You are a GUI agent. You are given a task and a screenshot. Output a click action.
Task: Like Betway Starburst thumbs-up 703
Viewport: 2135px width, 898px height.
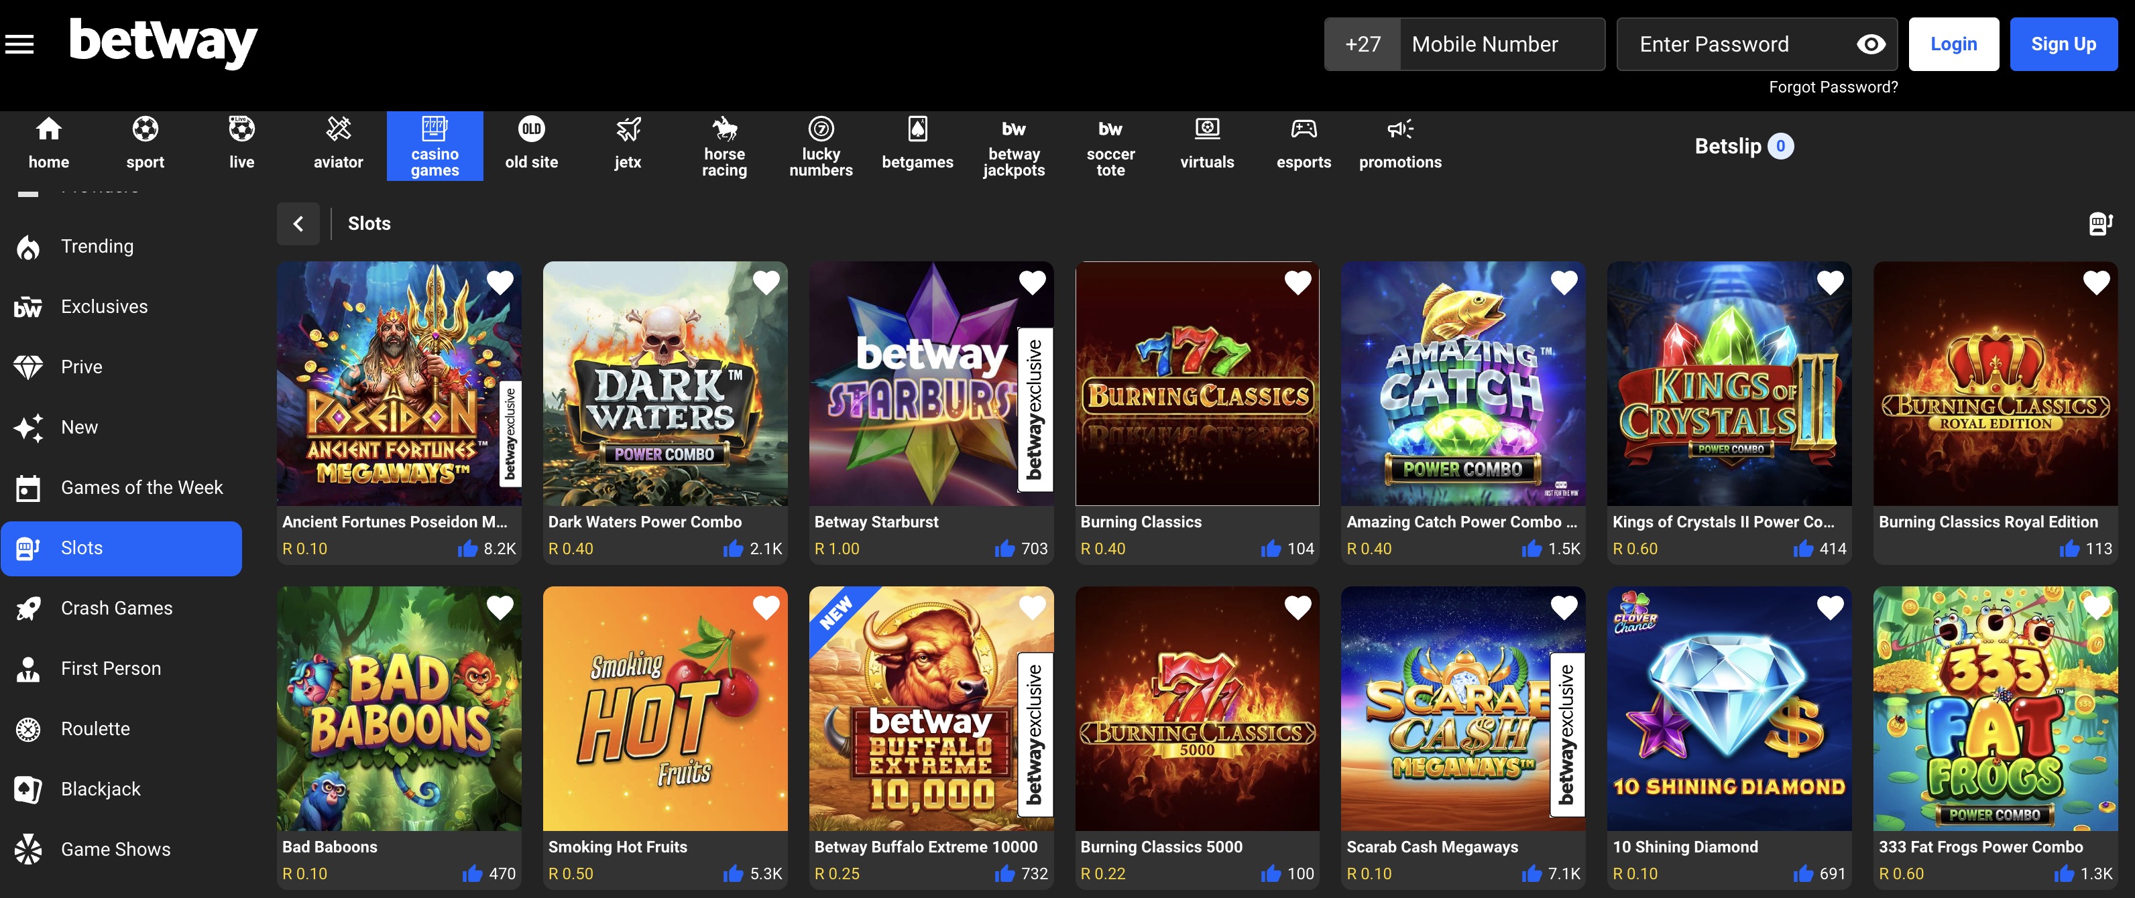tap(1005, 548)
